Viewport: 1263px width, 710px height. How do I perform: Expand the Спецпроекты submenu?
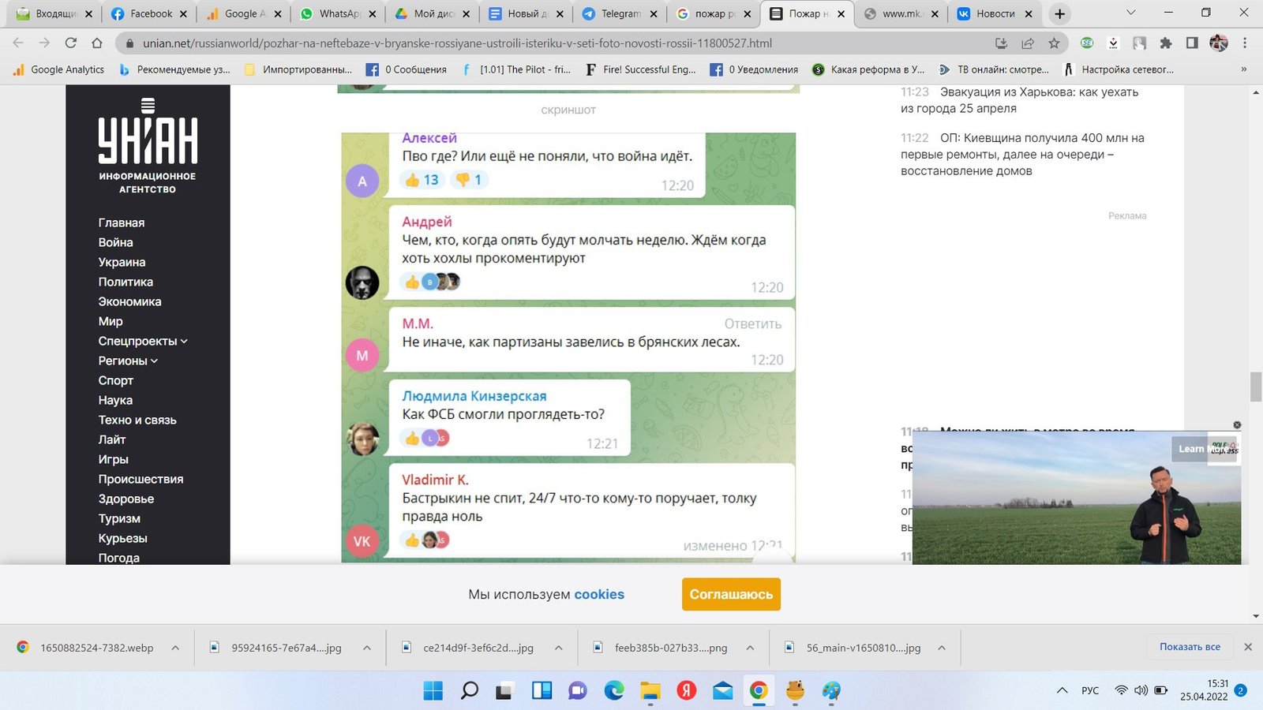pos(184,342)
